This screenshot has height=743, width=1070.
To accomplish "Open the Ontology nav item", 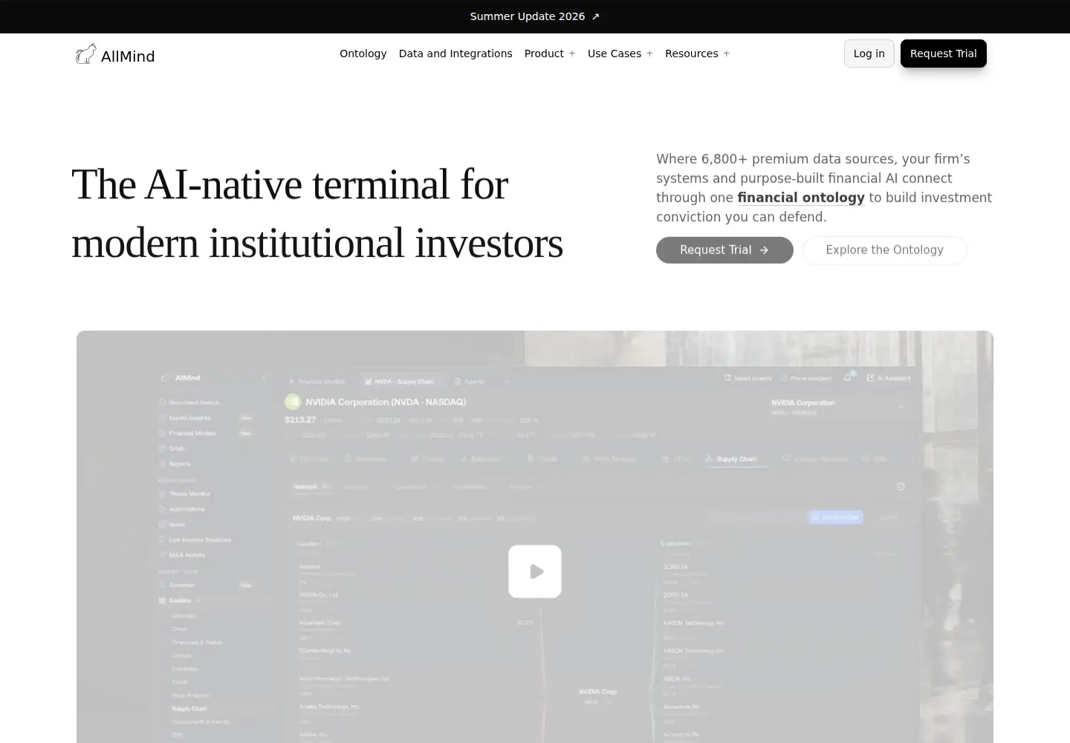I will 363,53.
